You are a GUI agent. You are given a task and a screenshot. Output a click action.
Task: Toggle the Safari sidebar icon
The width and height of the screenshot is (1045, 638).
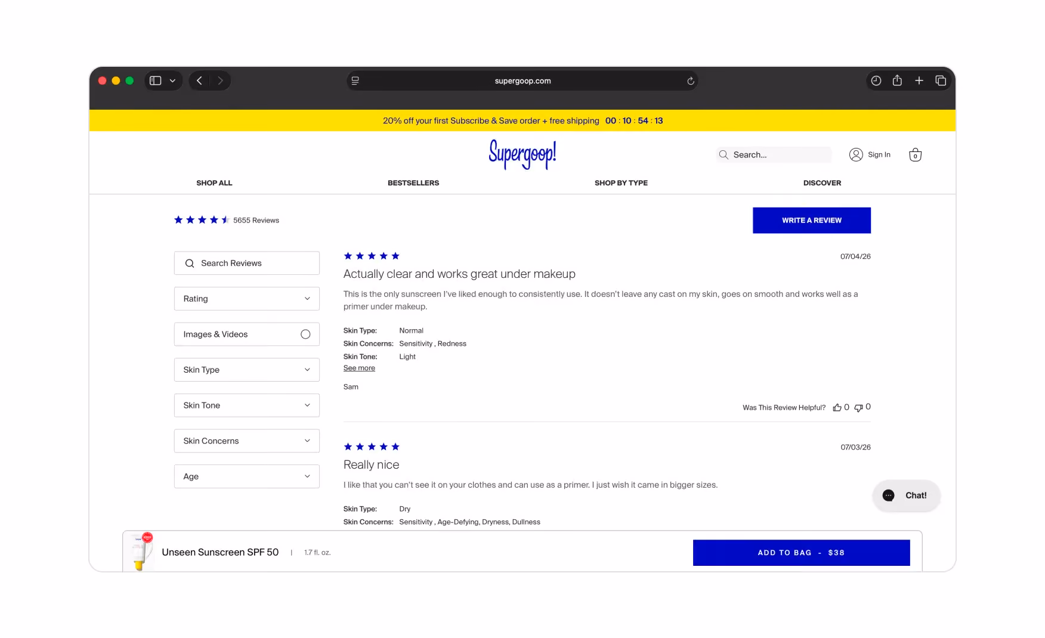(x=155, y=80)
